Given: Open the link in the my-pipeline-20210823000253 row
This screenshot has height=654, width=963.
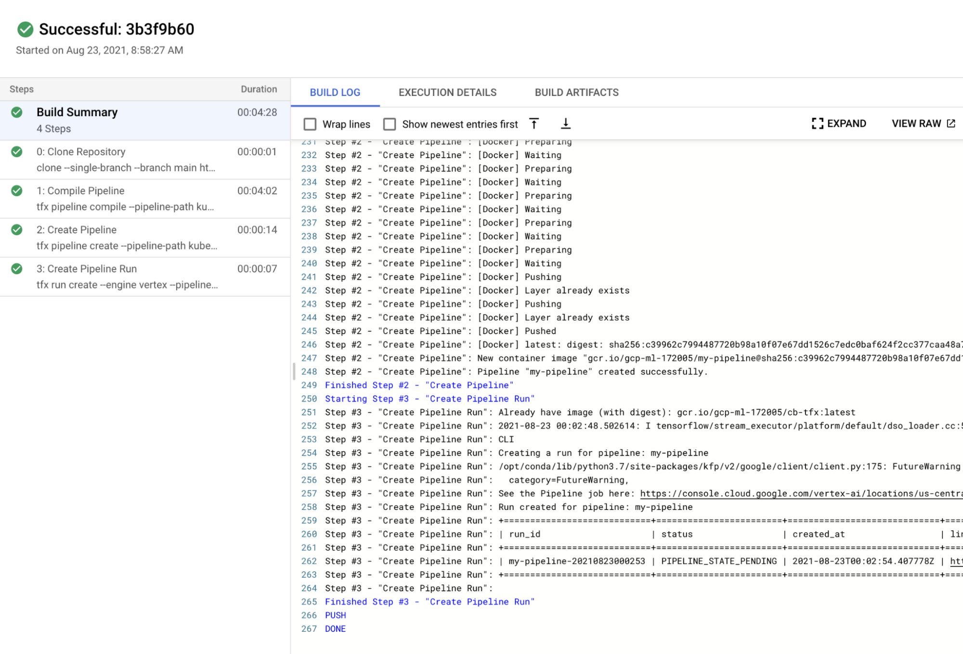Looking at the screenshot, I should click(x=956, y=561).
